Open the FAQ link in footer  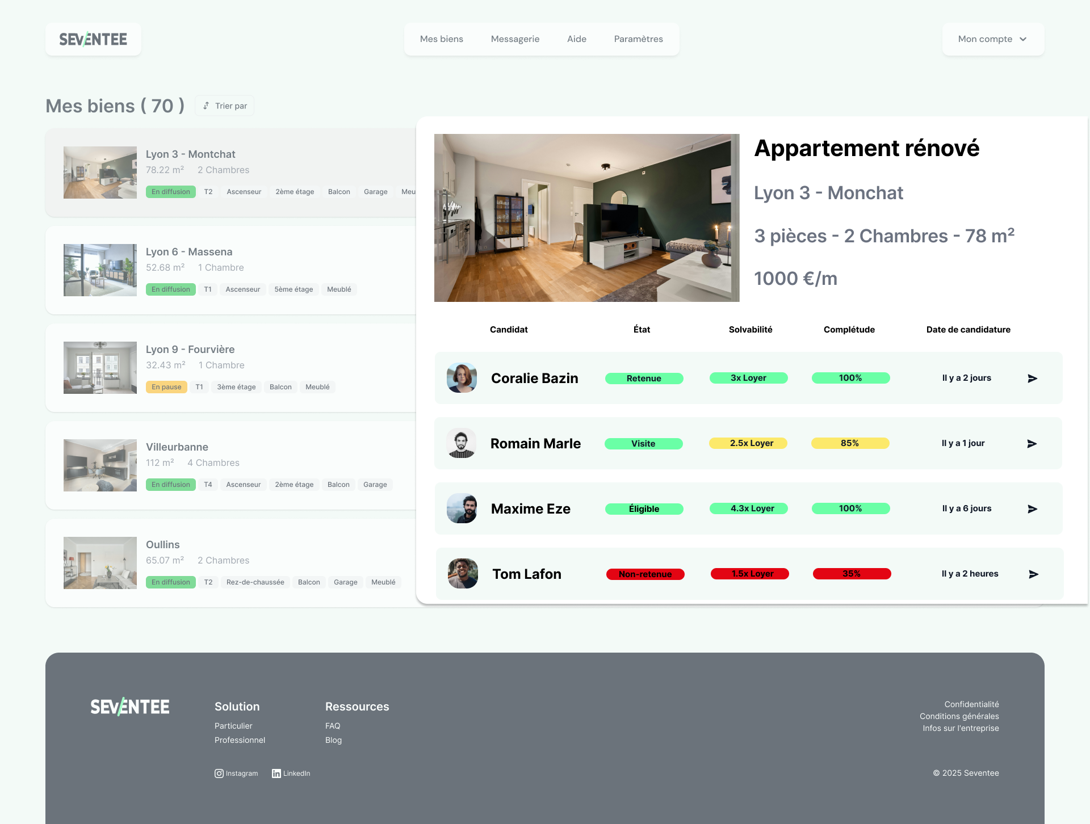coord(333,726)
